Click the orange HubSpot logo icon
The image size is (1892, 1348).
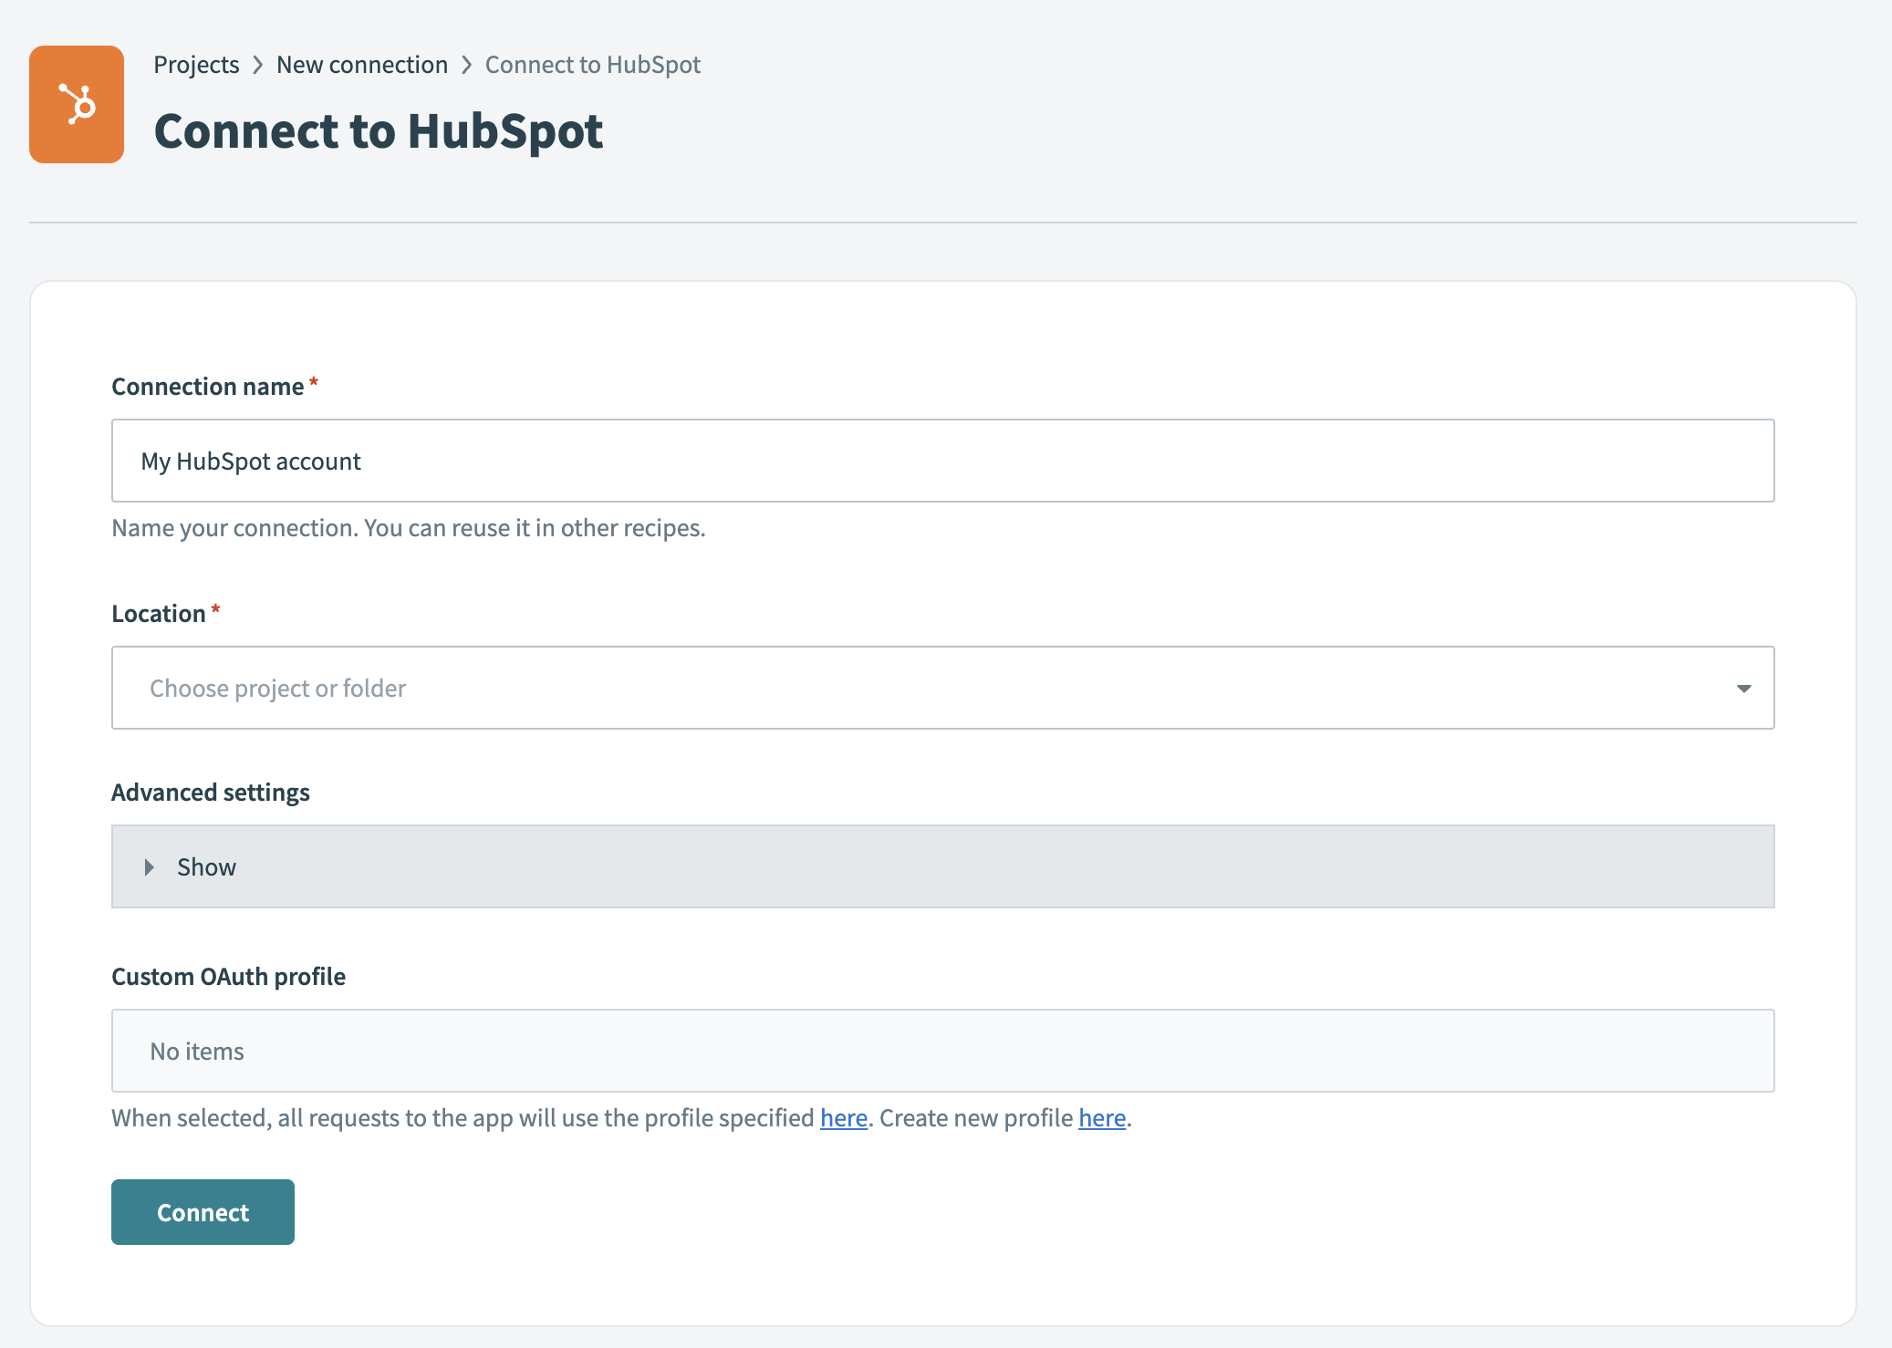point(77,103)
